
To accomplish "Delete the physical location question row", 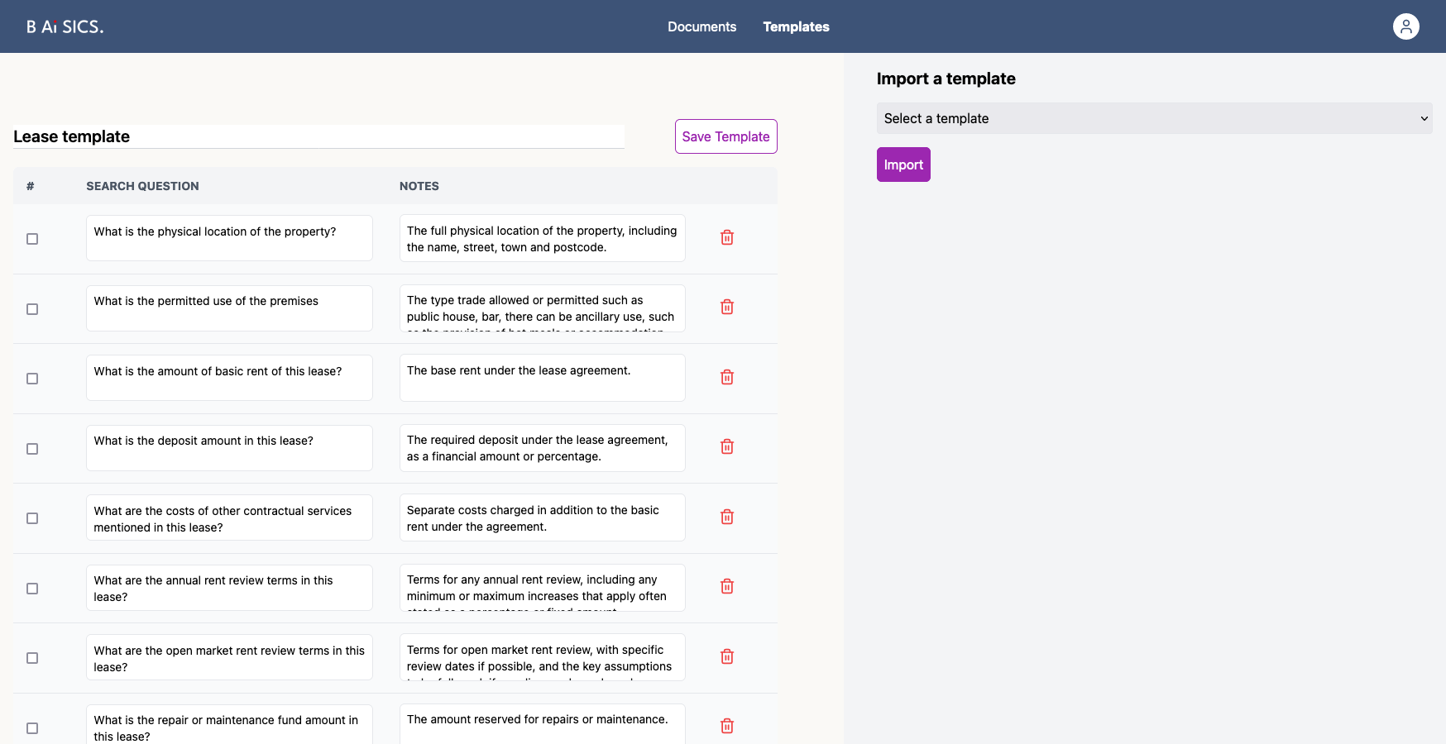I will [727, 238].
